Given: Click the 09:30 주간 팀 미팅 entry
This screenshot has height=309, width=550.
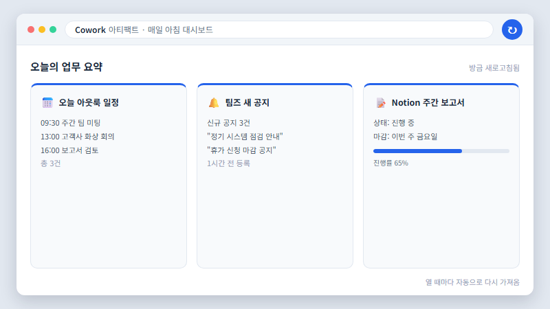Looking at the screenshot, I should [x=71, y=123].
